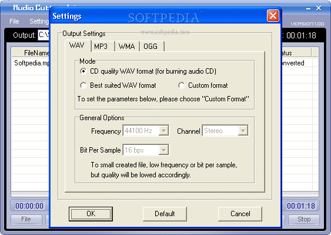Viewport: 331px width, 235px height.
Task: Reset settings with the Default button
Action: click(x=165, y=214)
